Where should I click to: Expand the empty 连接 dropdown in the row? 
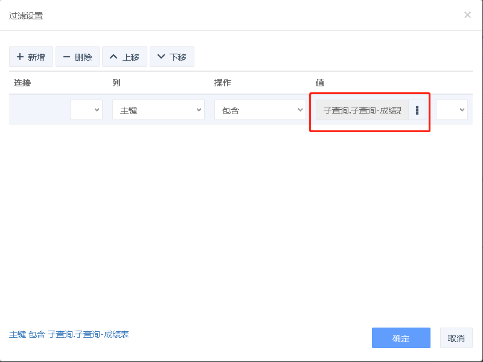[86, 110]
